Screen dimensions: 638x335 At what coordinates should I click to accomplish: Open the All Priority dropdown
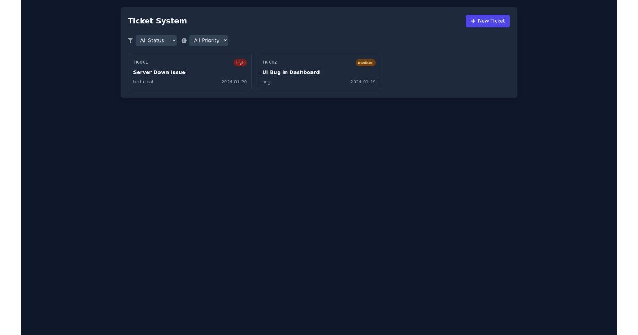208,40
